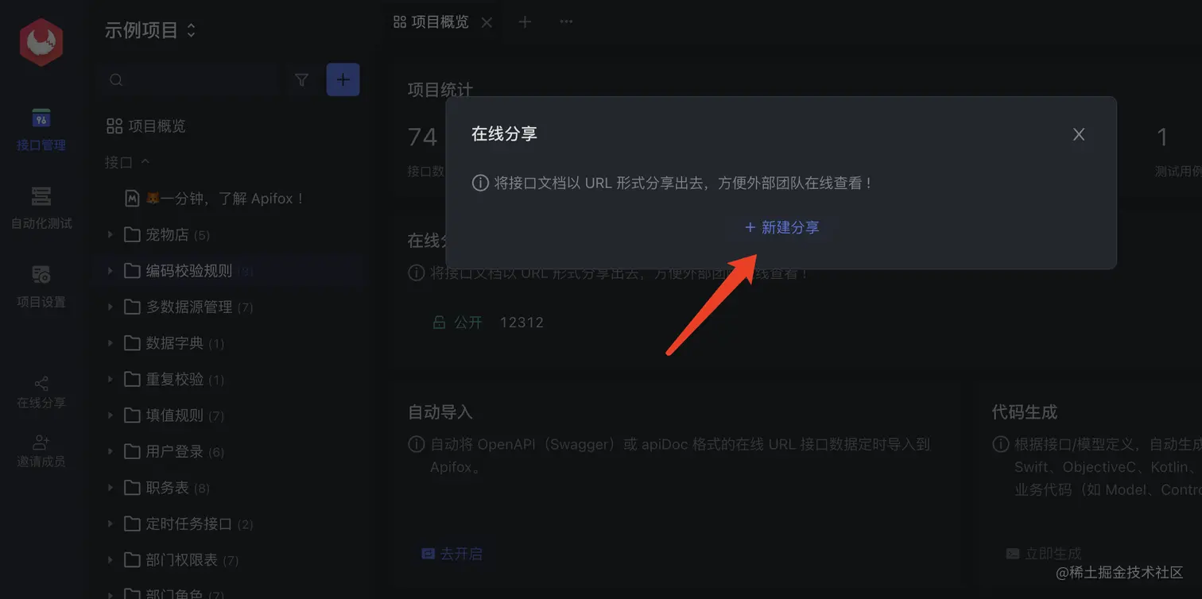This screenshot has height=599, width=1202.
Task: Close the 在线分享 dialog with X
Action: (x=1079, y=134)
